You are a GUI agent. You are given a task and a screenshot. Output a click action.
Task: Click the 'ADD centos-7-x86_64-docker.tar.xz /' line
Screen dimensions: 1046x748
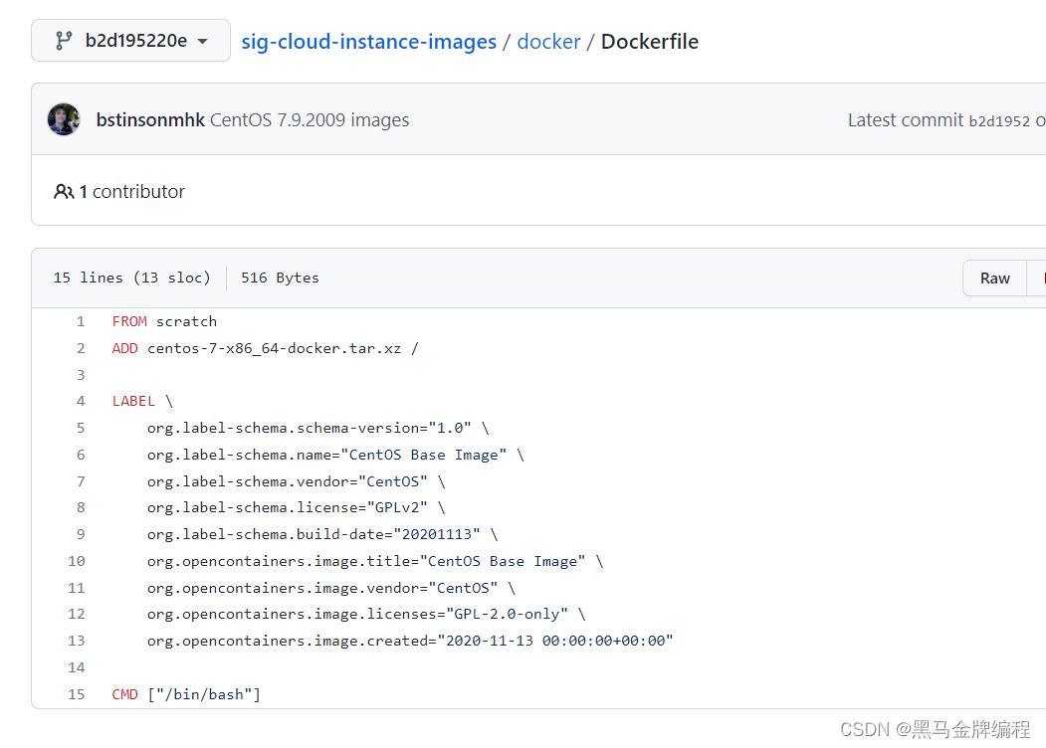[x=266, y=348]
